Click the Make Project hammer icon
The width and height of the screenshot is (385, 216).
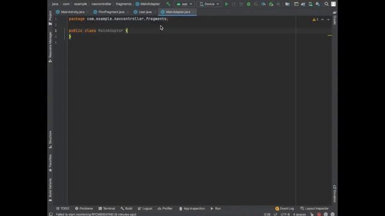coord(168,4)
